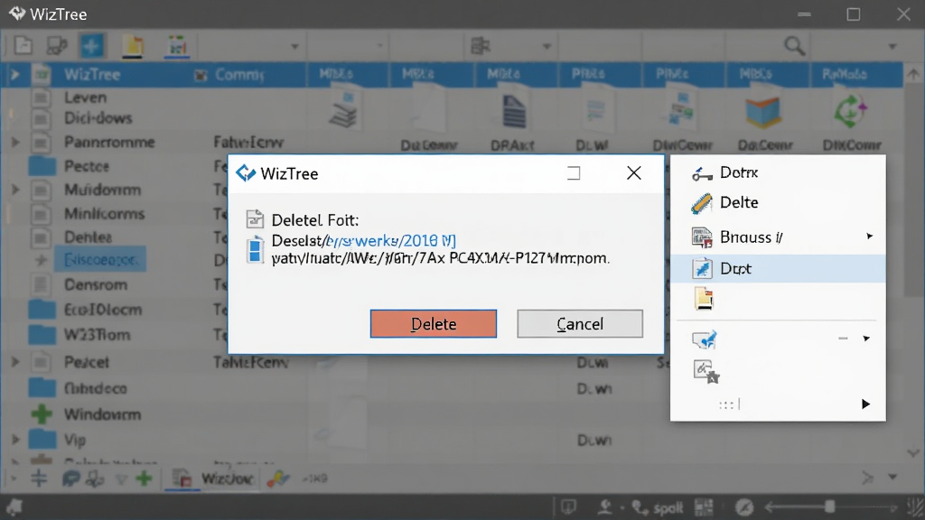
Task: Click the green plus in bottom toolbar
Action: coord(144,478)
